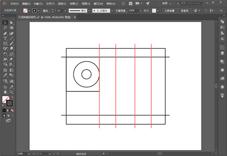Open the 对象(O) menu

38,3
